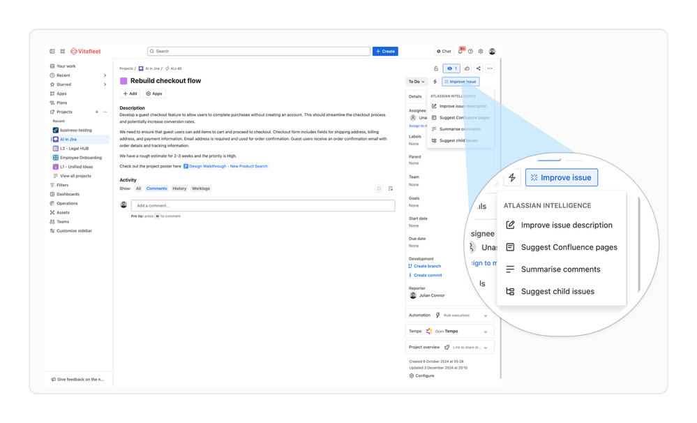Click the lightning bolt automation shortcut icon
Image resolution: width=697 pixels, height=423 pixels.
[x=435, y=81]
